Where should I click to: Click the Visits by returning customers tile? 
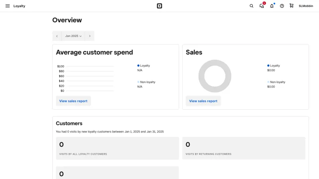click(244, 148)
